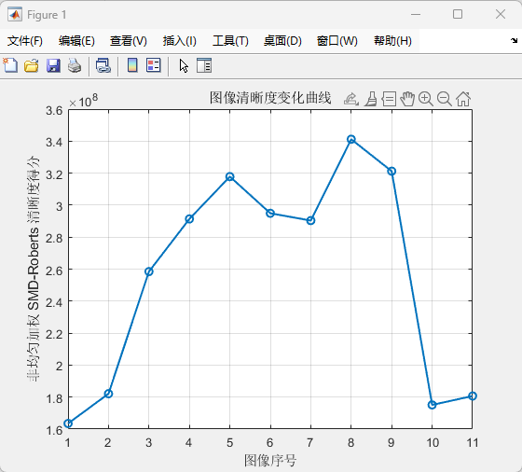
Task: Click the dock figure arrow
Action: (x=514, y=41)
